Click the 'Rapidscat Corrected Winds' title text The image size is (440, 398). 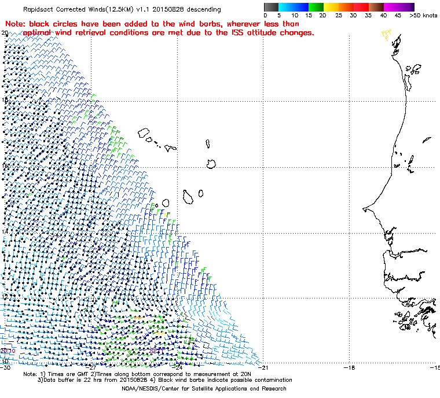point(122,9)
